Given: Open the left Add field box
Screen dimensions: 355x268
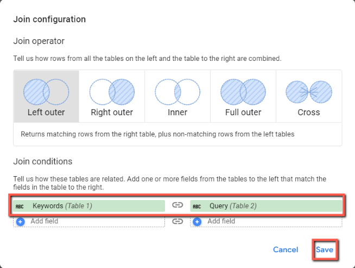Looking at the screenshot, I should (x=89, y=221).
